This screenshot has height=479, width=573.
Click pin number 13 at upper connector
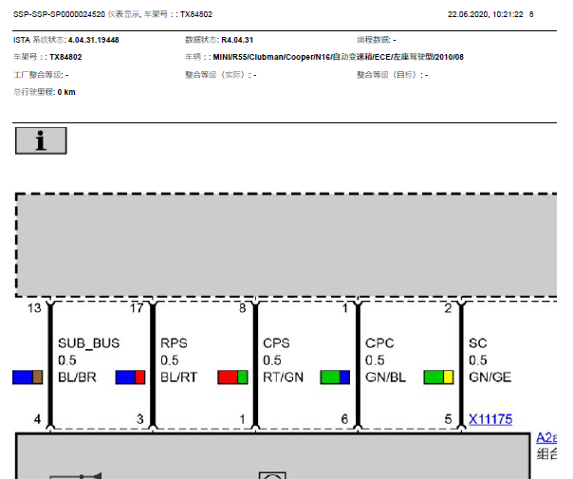pos(34,308)
